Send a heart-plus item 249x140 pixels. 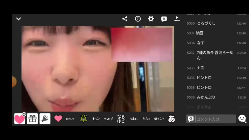(20, 118)
